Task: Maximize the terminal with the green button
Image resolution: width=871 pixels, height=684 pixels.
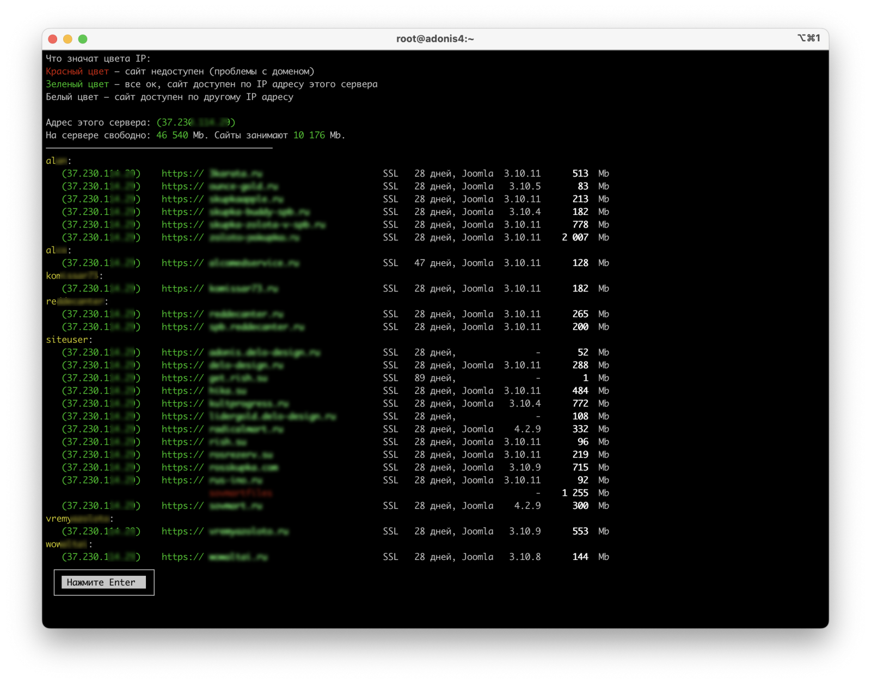Action: [x=83, y=39]
